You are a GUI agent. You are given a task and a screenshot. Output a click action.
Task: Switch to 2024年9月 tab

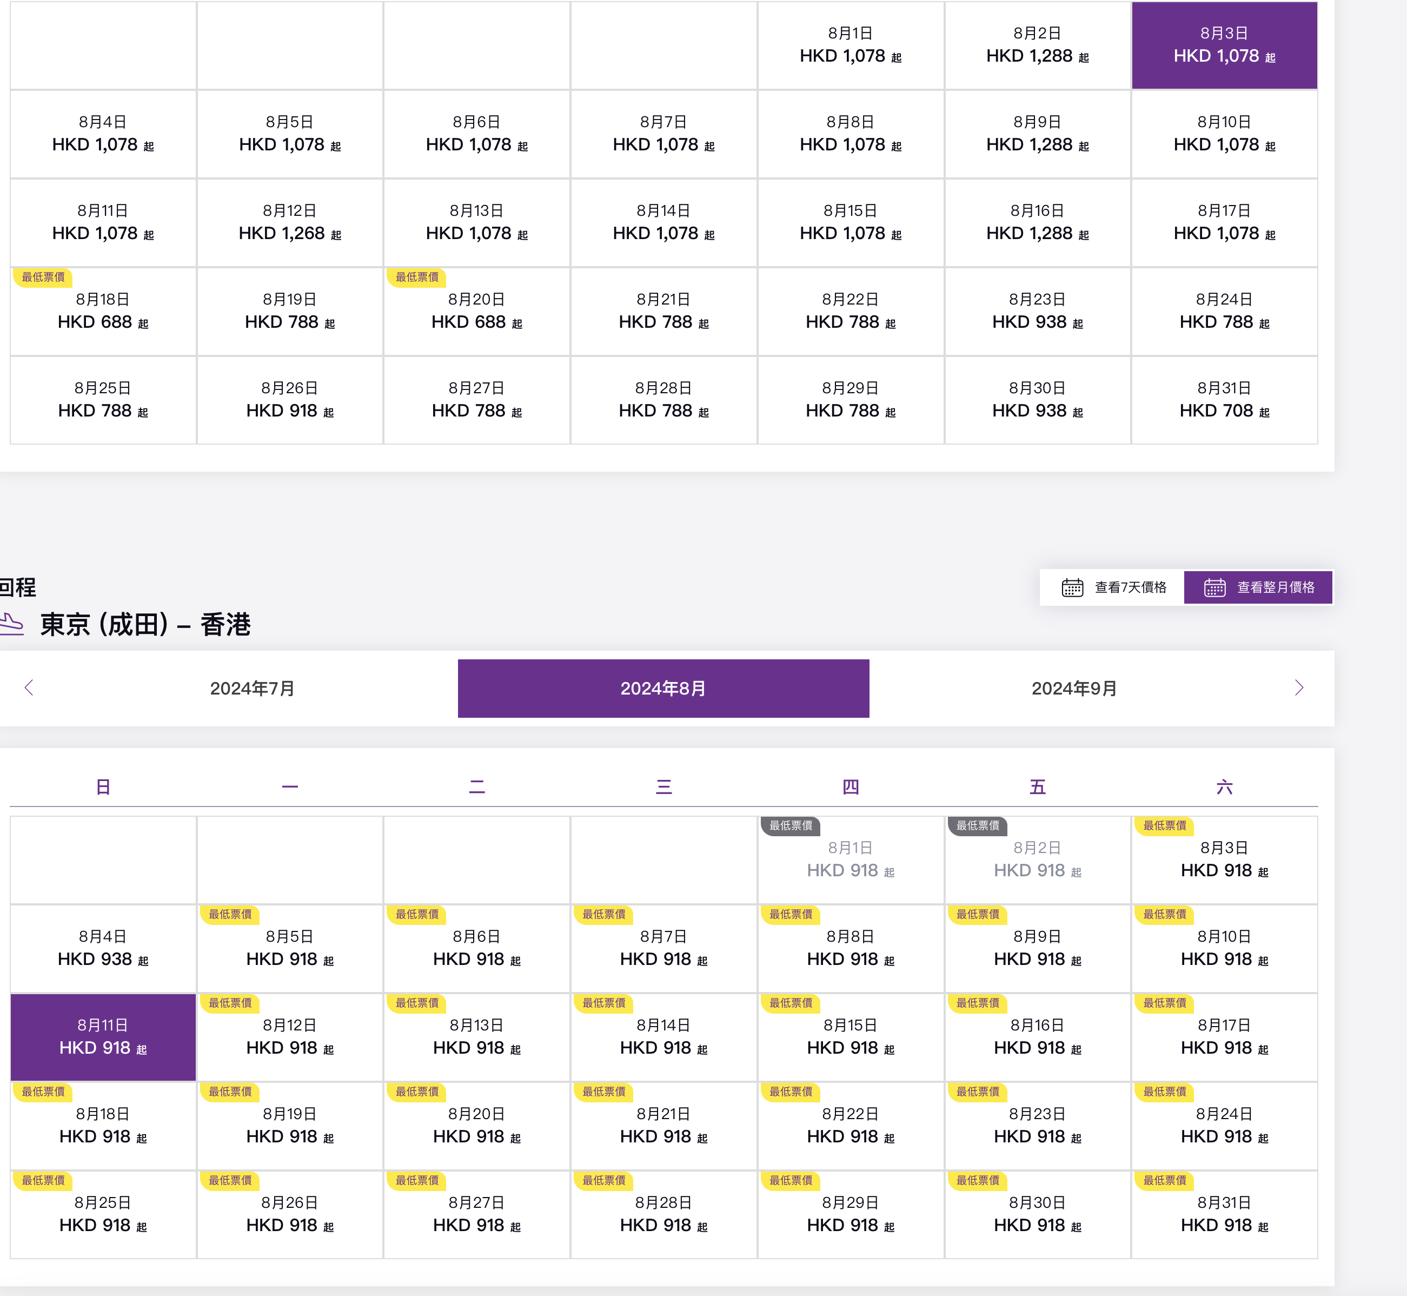point(1073,688)
